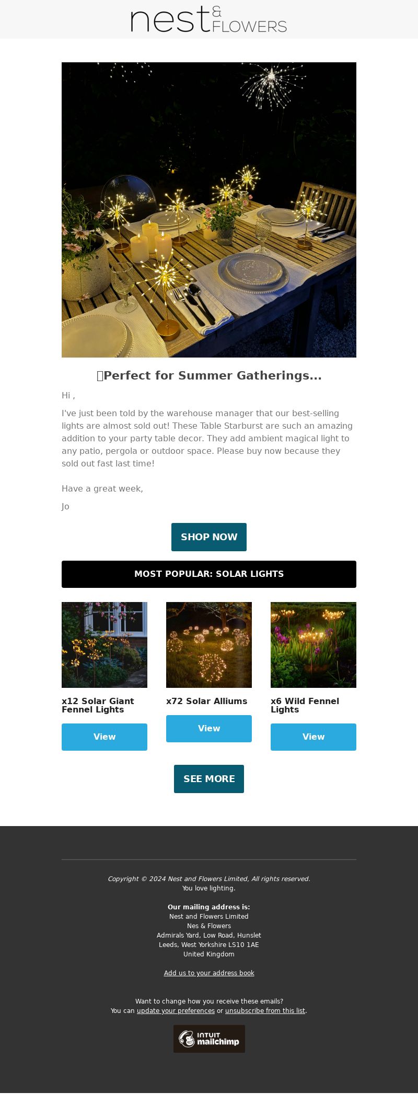Viewport: 418px width, 1103px height.
Task: Click the Perfect for Summer Gatherings heading
Action: (x=209, y=375)
